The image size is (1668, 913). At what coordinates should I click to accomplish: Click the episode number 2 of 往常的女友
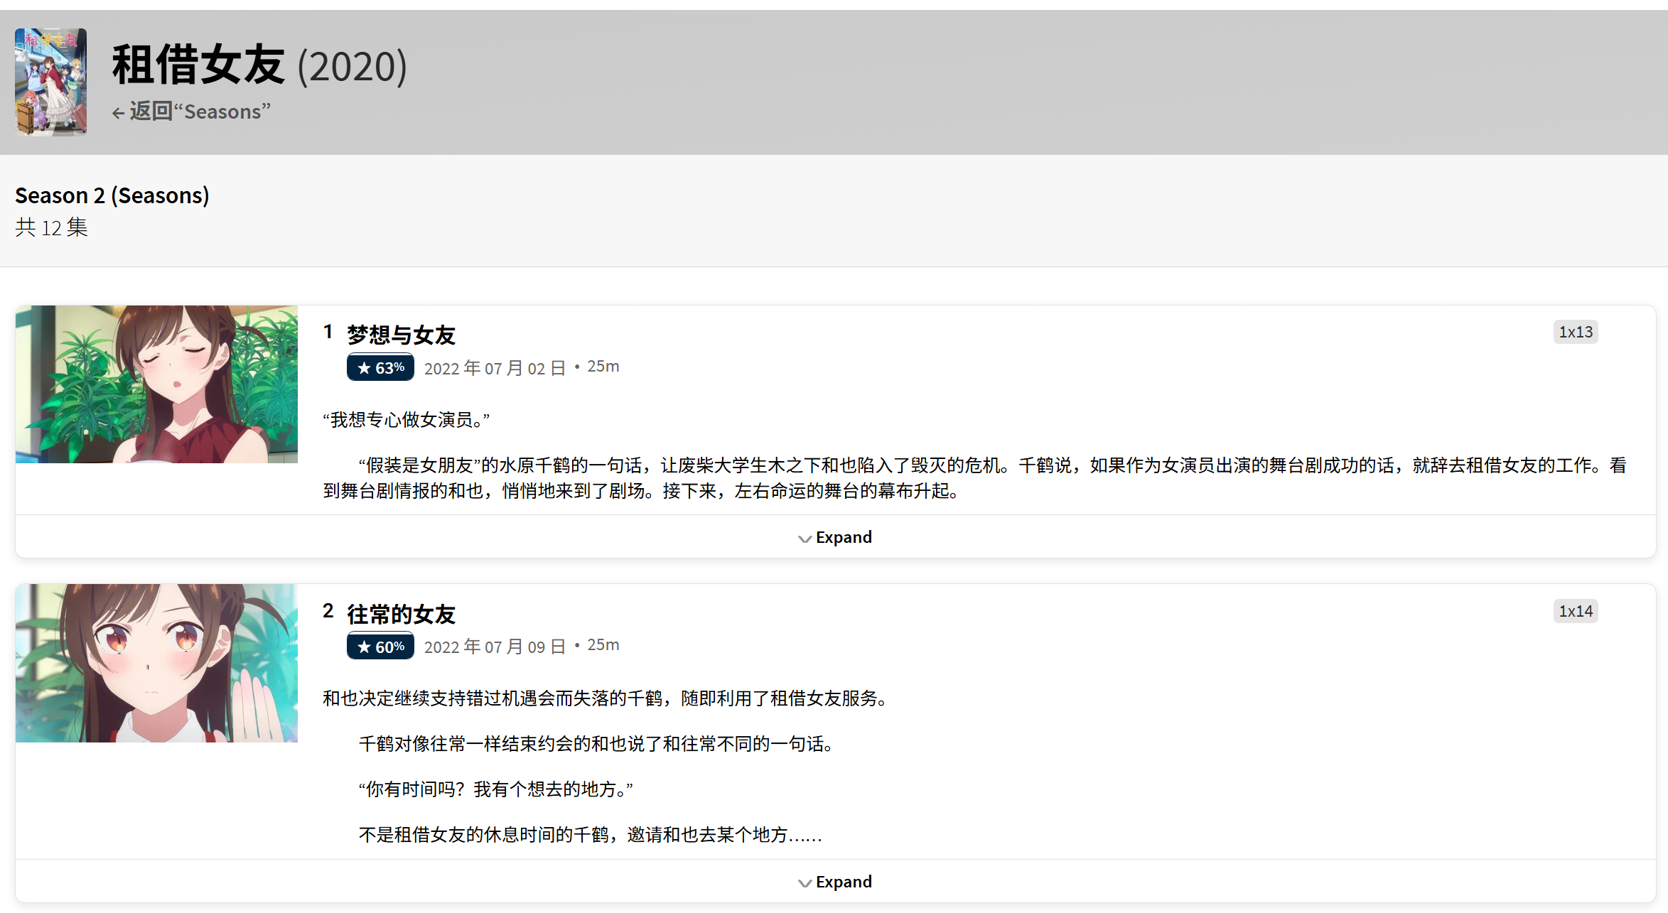(x=328, y=611)
